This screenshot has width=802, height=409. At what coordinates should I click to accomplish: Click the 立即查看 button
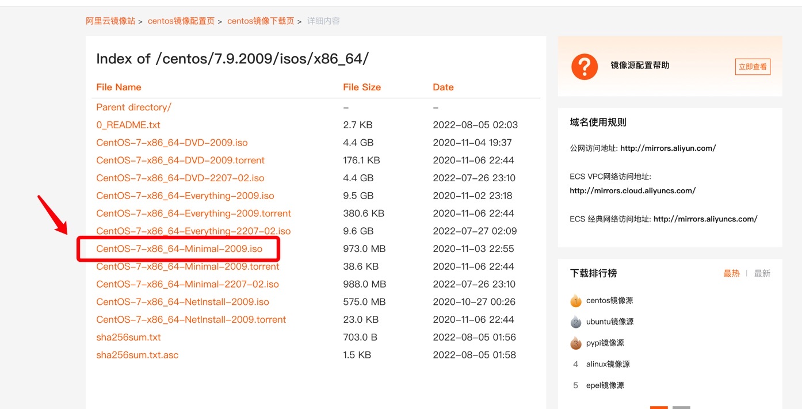pos(752,66)
